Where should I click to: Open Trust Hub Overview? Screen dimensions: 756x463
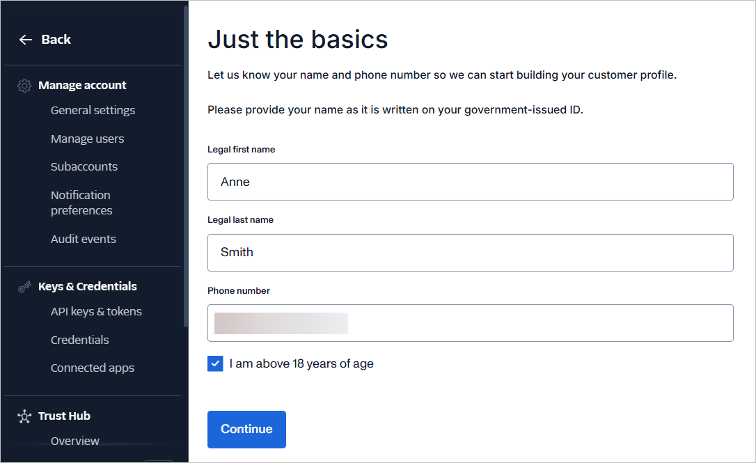pyautogui.click(x=75, y=441)
